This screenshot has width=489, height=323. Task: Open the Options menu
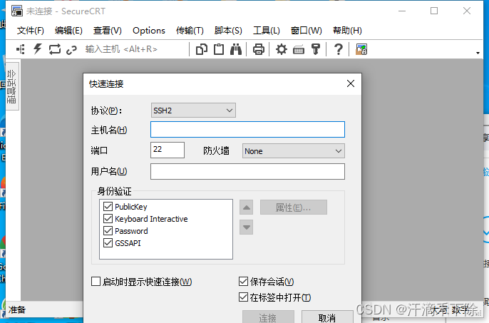pyautogui.click(x=149, y=31)
